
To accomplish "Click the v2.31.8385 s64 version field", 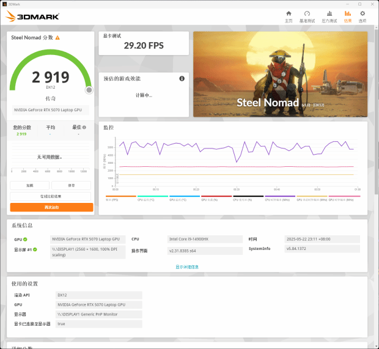I will click(205, 251).
